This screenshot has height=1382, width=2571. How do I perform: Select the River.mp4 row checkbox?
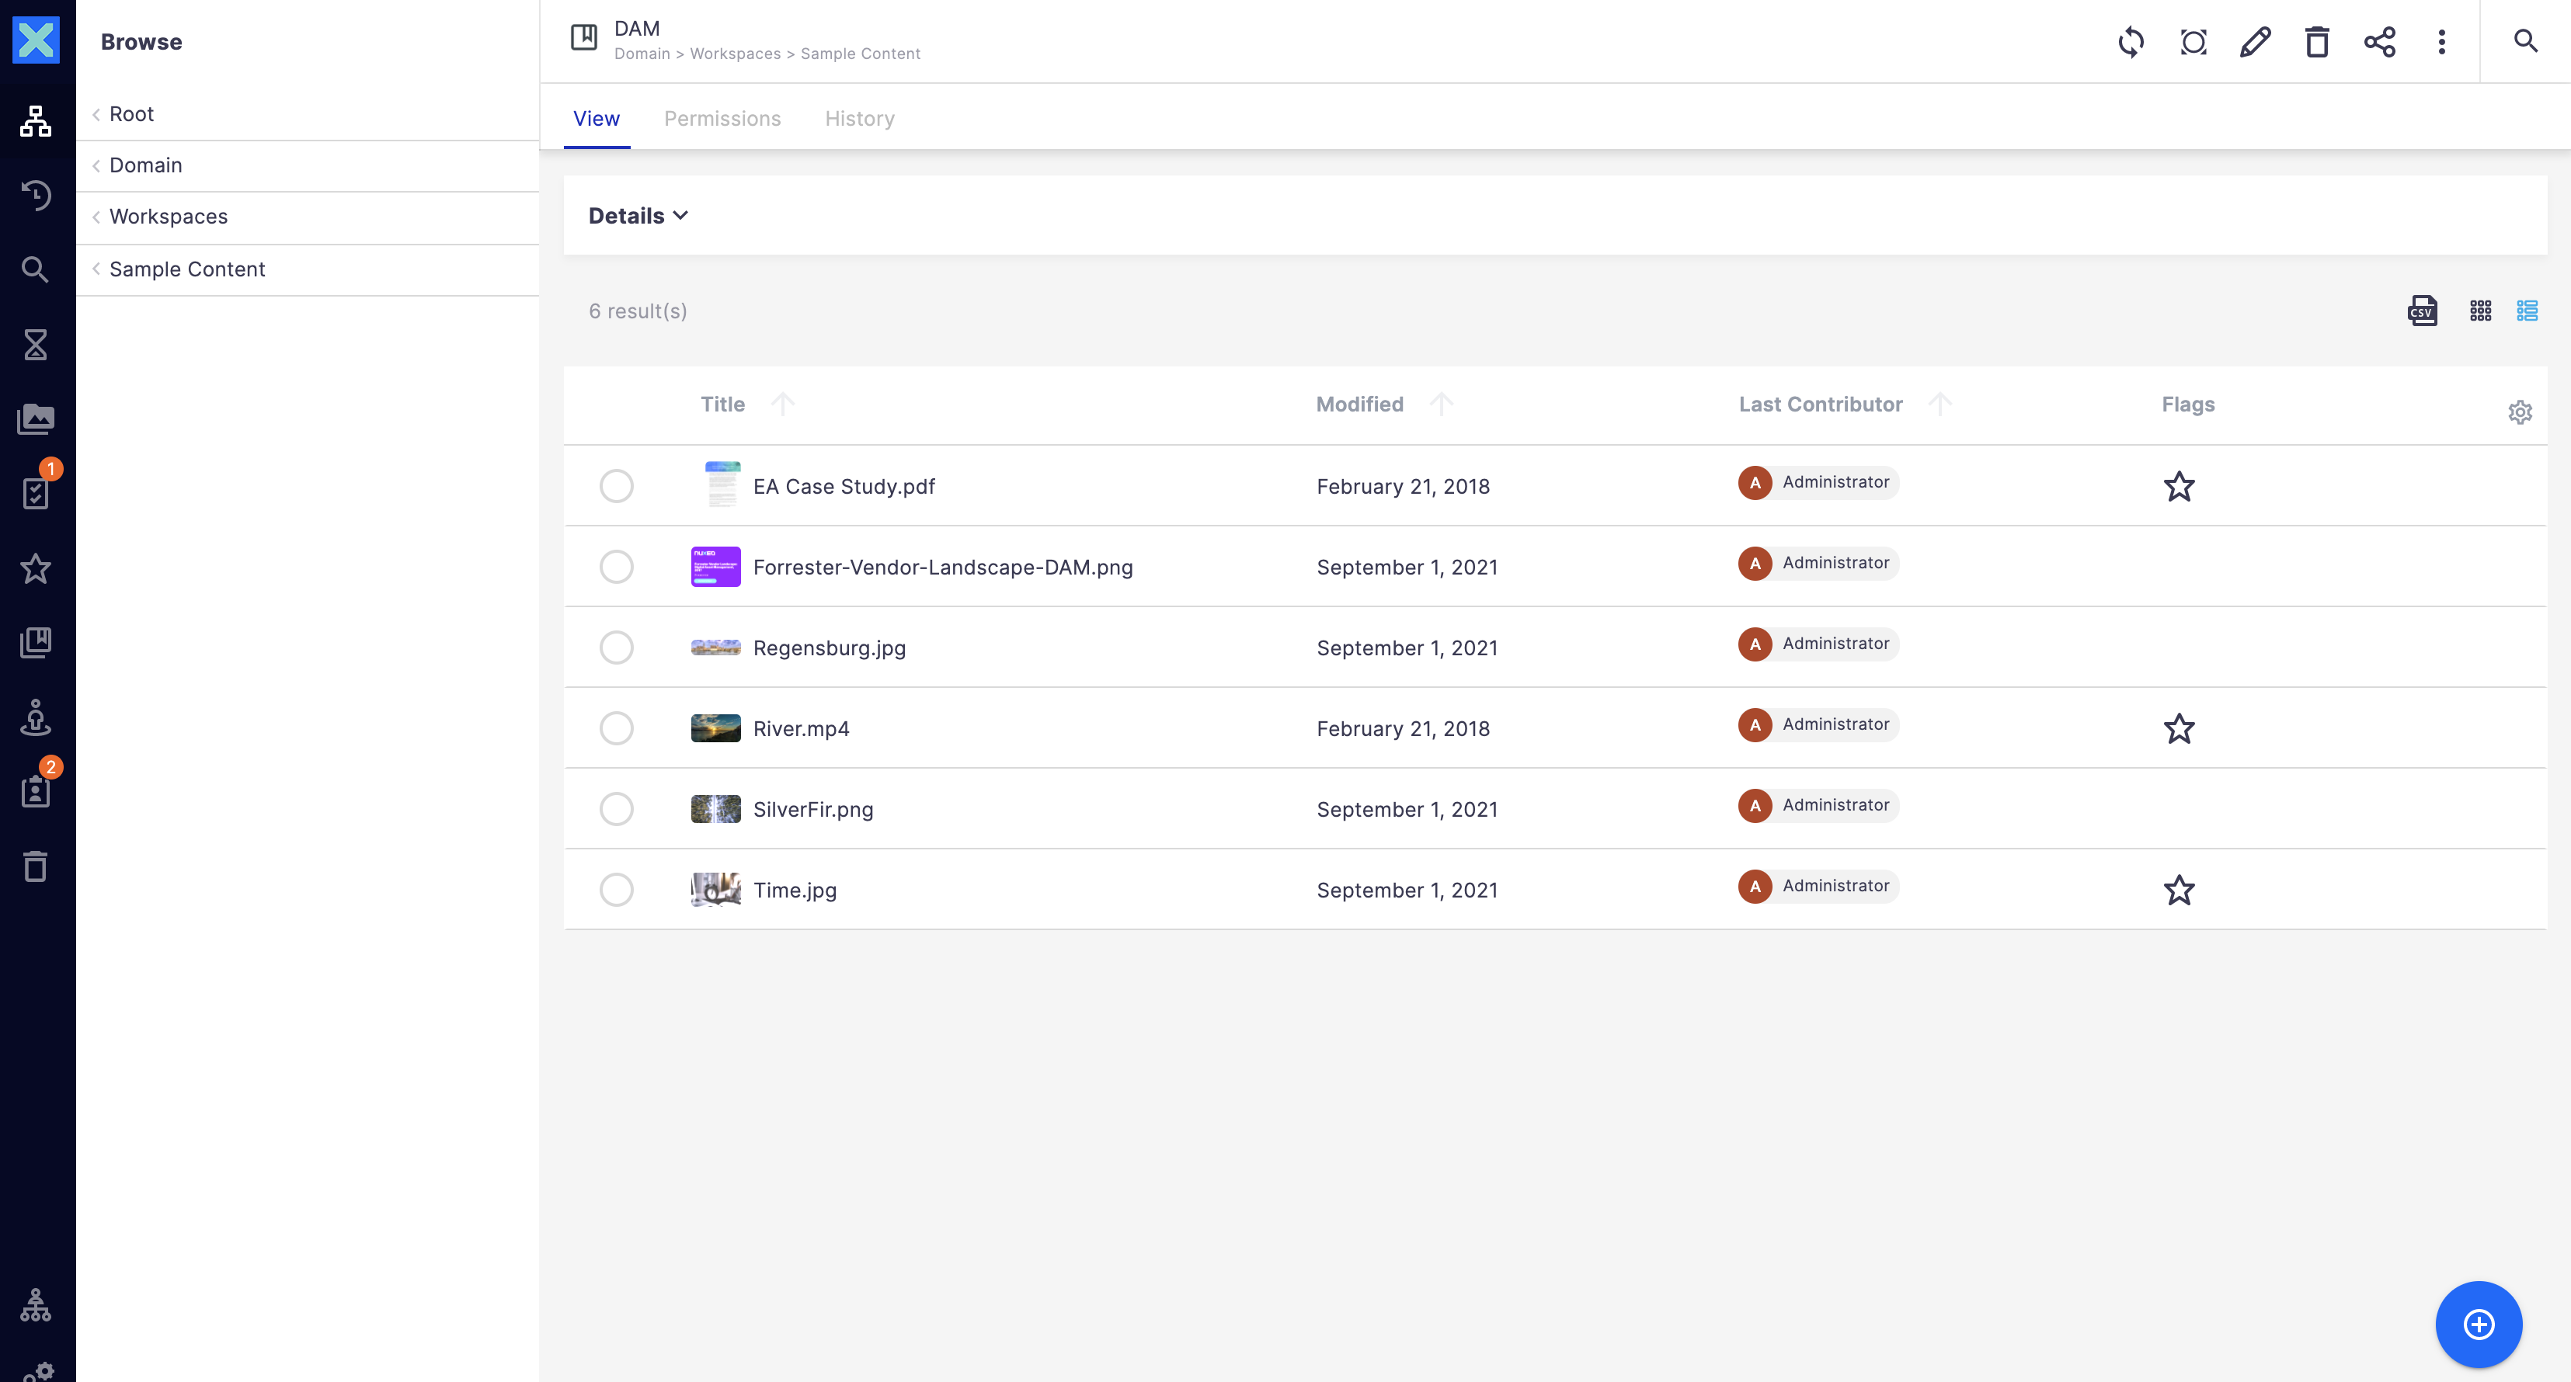click(617, 728)
